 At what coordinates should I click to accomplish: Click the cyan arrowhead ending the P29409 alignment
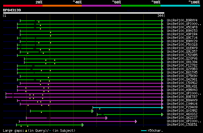(x=162, y=108)
